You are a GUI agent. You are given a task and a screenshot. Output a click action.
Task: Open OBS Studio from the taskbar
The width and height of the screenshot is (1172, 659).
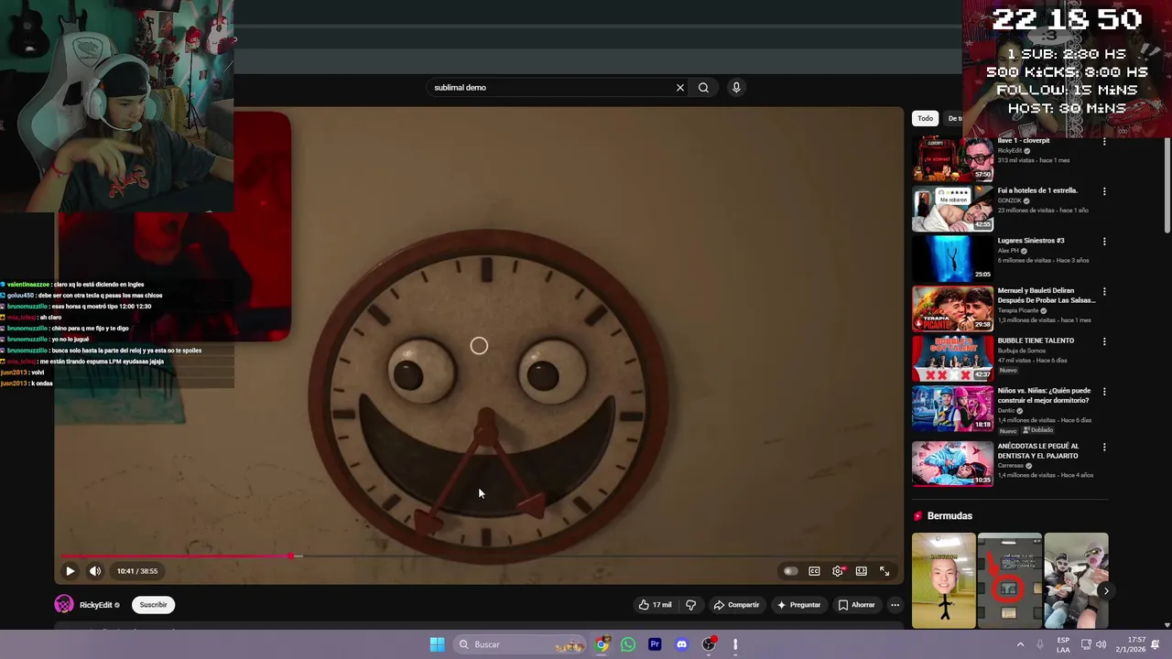click(x=709, y=644)
